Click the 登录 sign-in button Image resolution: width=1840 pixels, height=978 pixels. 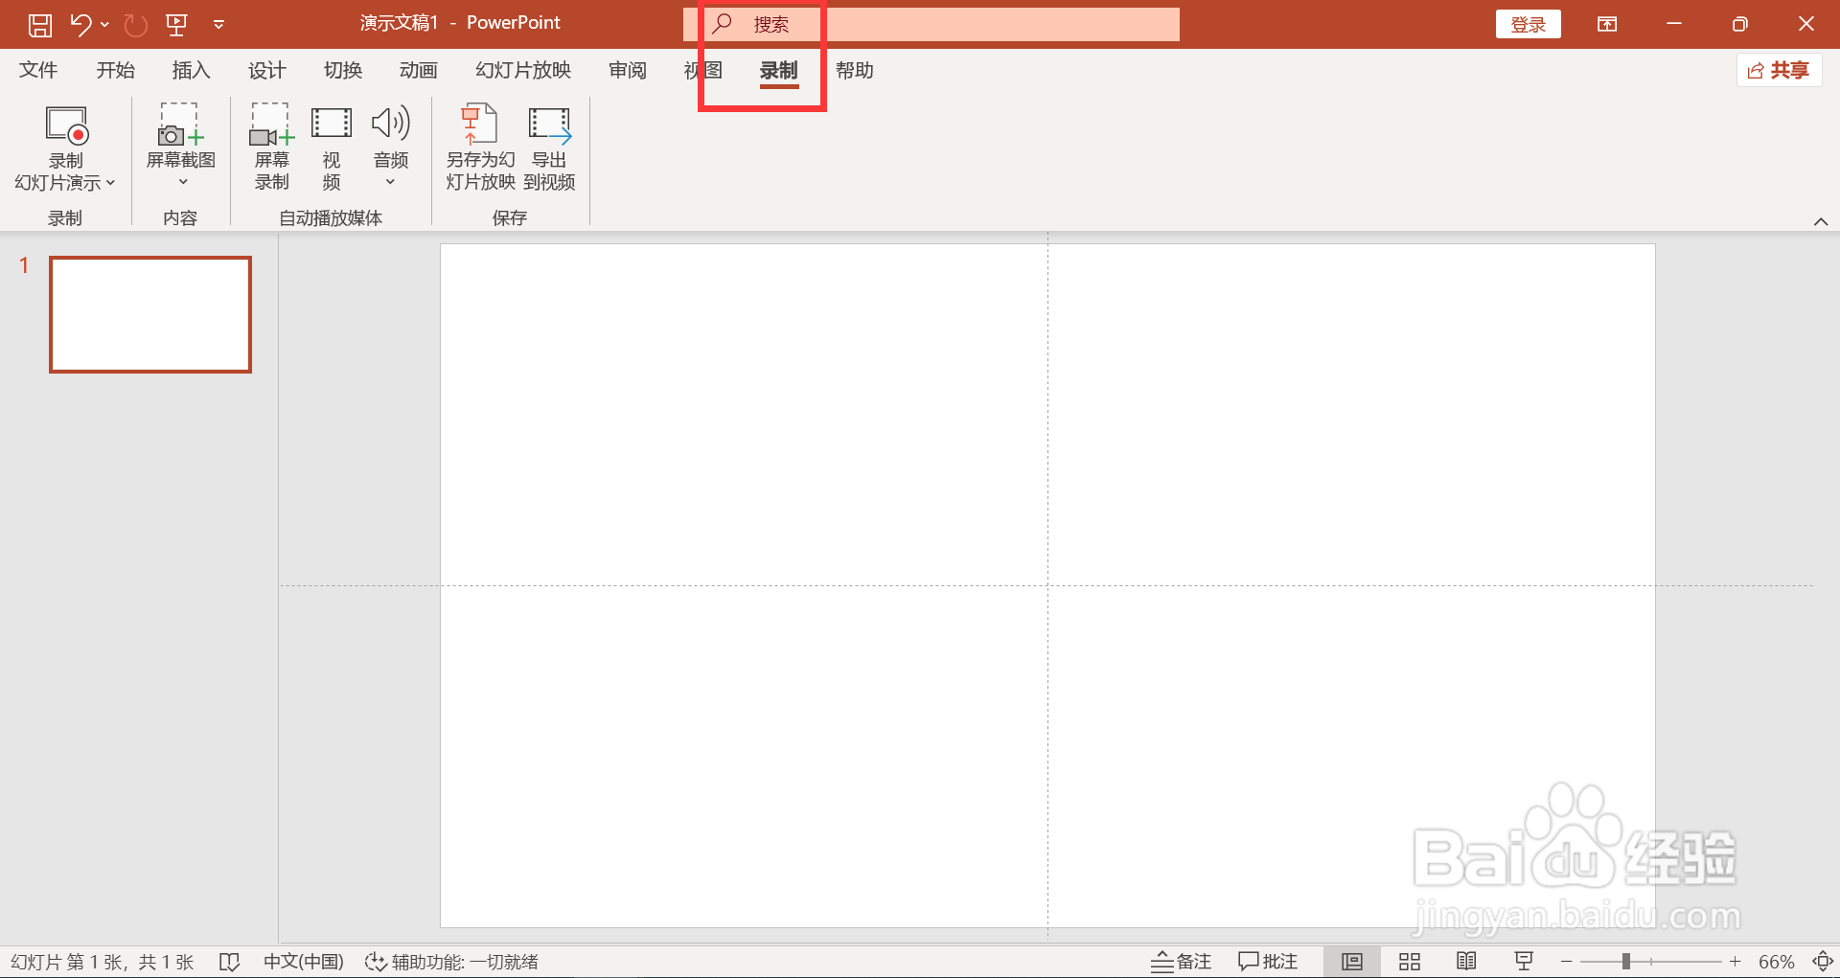(x=1528, y=25)
